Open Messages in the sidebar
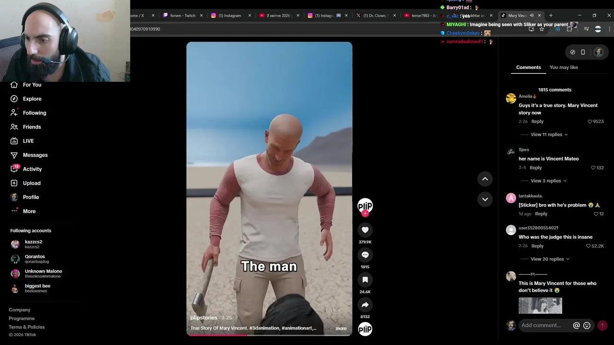The height and width of the screenshot is (345, 614). 29,155
